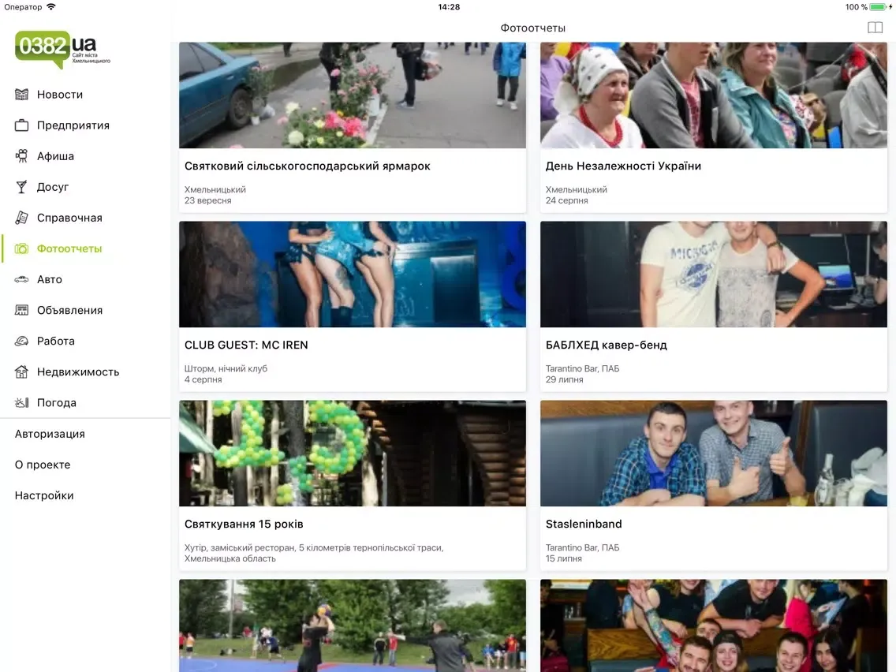The image size is (896, 672).
Task: Click the Новости newspaper icon
Action: [22, 95]
